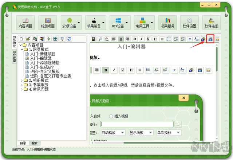The image size is (233, 160).
Task: Toggle bold in top editor toolbar
Action: point(135,39)
